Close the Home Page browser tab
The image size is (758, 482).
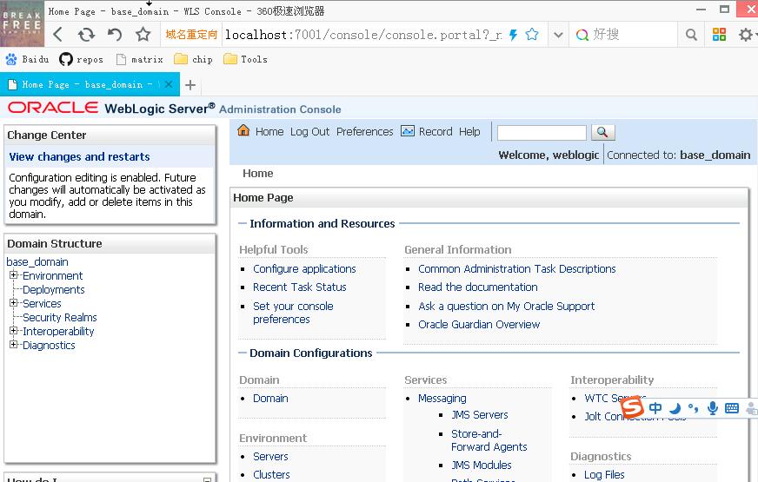(169, 84)
